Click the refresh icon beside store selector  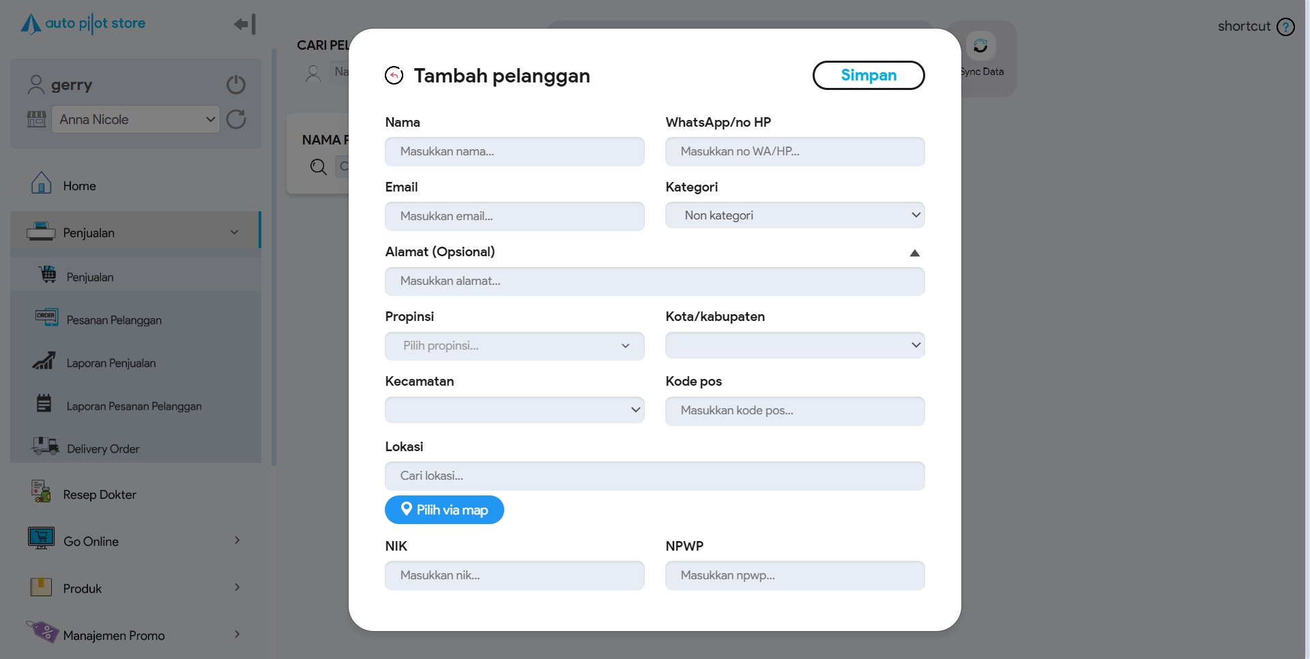tap(236, 119)
